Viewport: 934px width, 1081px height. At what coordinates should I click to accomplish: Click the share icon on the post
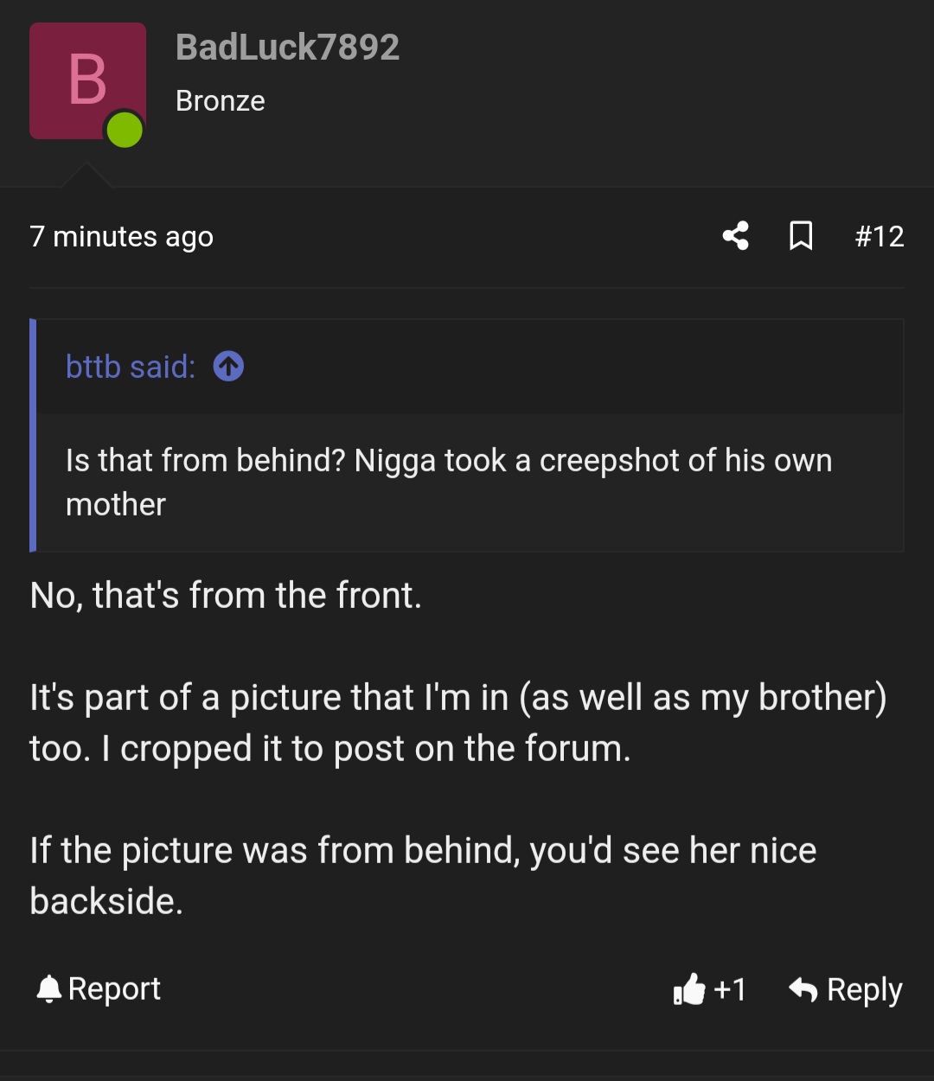coord(734,235)
